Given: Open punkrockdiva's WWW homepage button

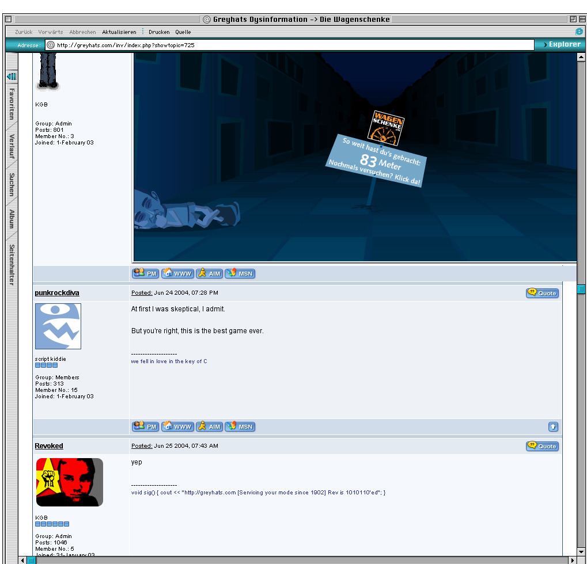Looking at the screenshot, I should (x=177, y=426).
